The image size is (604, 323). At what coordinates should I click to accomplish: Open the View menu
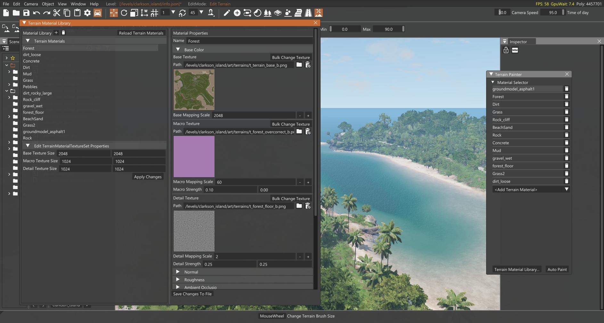(62, 4)
